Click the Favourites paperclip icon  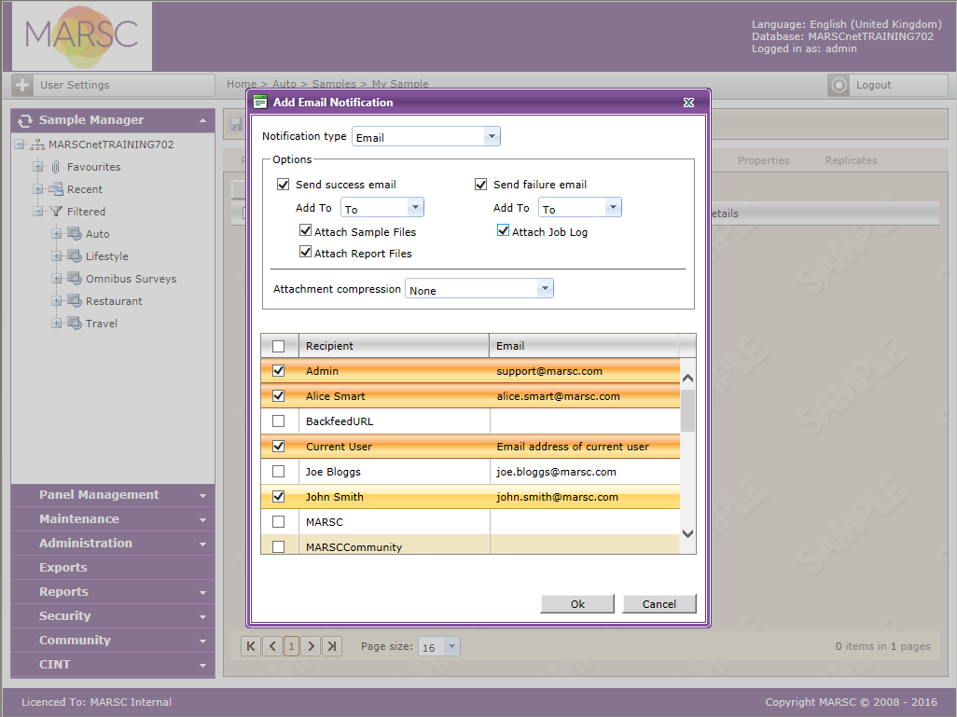pyautogui.click(x=56, y=167)
